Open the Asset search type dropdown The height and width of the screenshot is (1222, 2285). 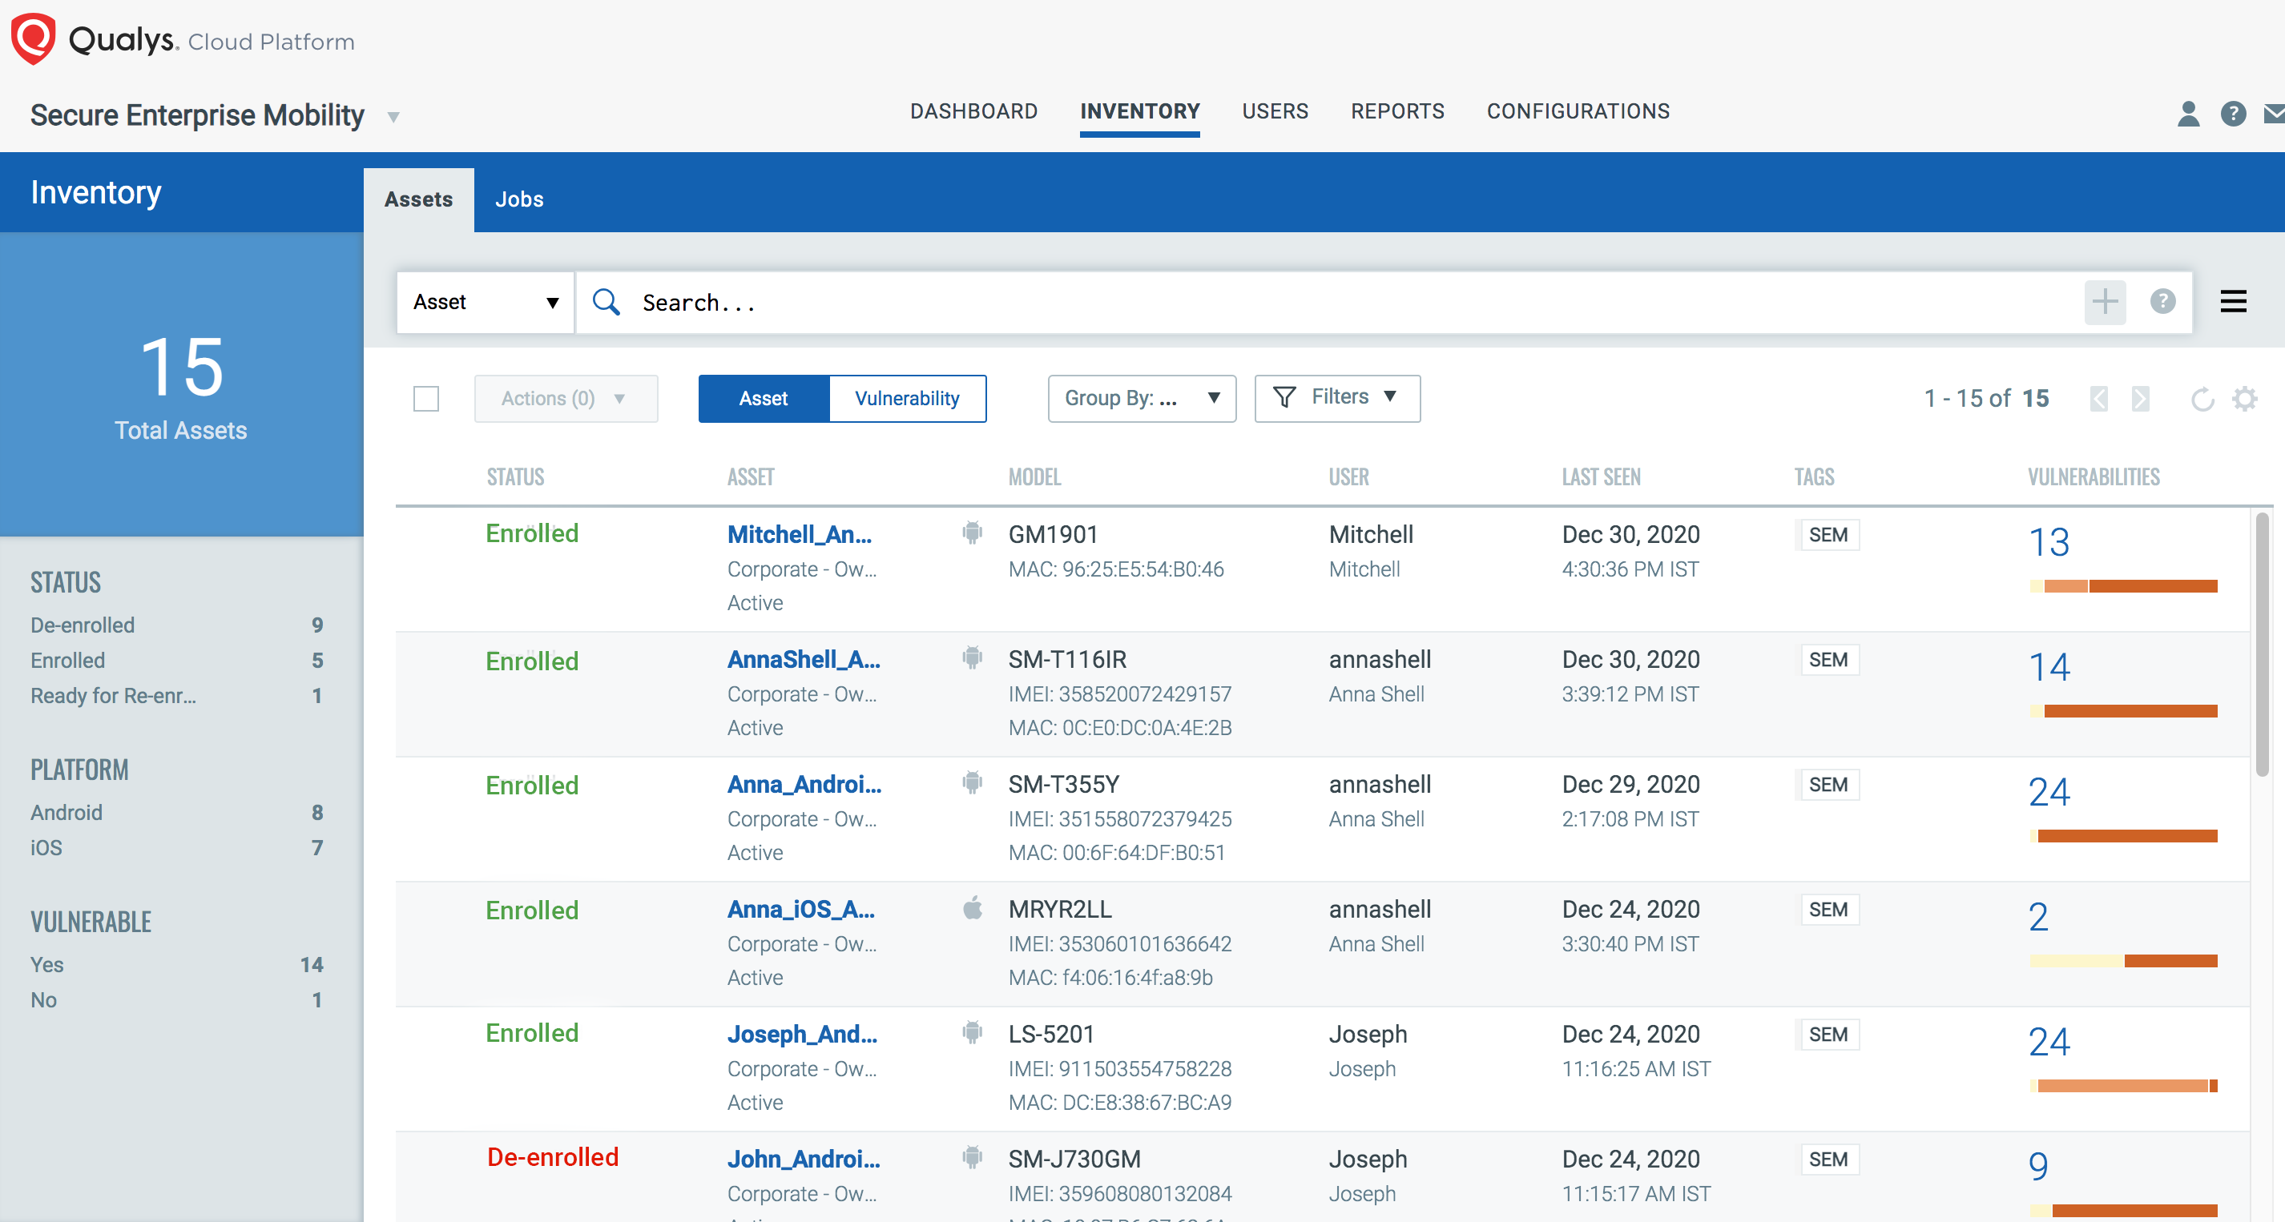pos(484,302)
